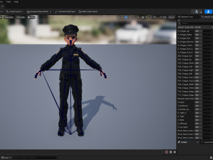Select the V_Tongue_Curl_U morph target

click(x=185, y=49)
